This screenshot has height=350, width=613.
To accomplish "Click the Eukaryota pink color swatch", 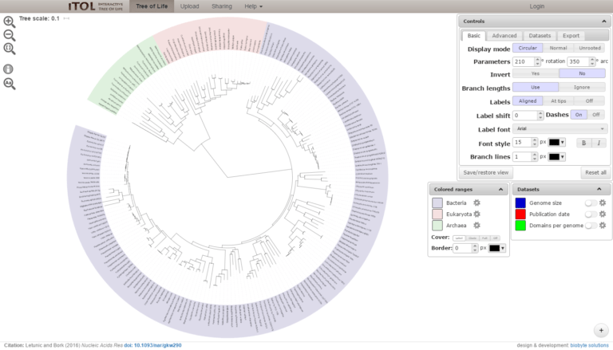I will [437, 214].
